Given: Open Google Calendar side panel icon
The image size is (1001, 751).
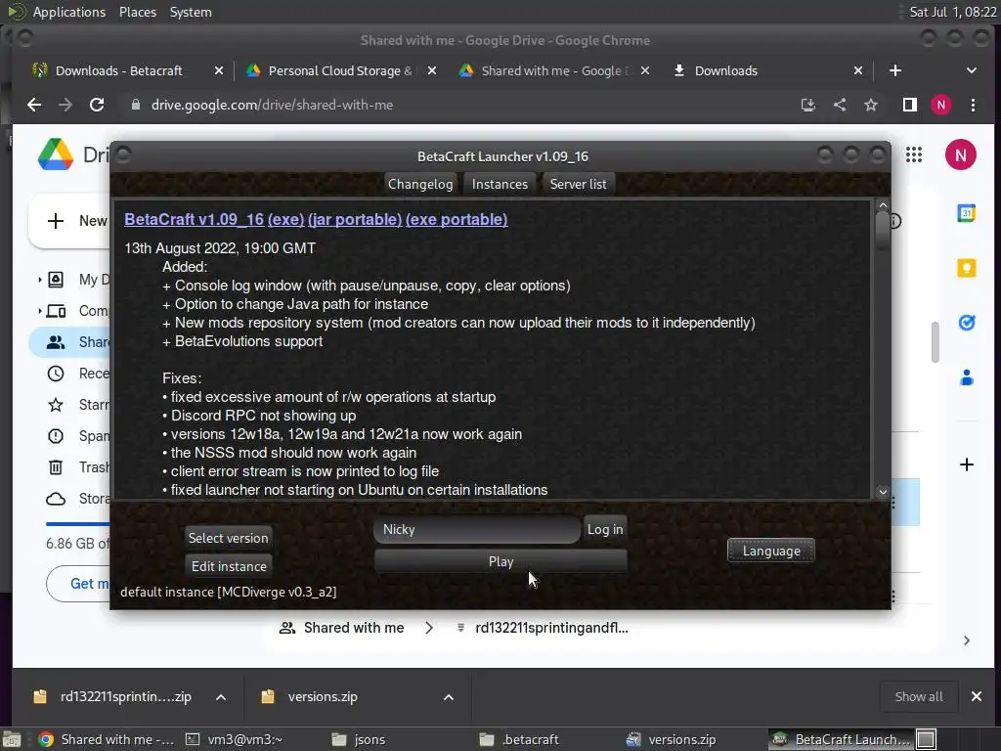Looking at the screenshot, I should [x=967, y=213].
